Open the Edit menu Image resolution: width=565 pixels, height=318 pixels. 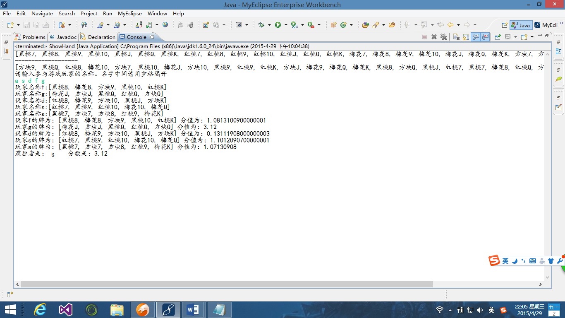point(21,14)
